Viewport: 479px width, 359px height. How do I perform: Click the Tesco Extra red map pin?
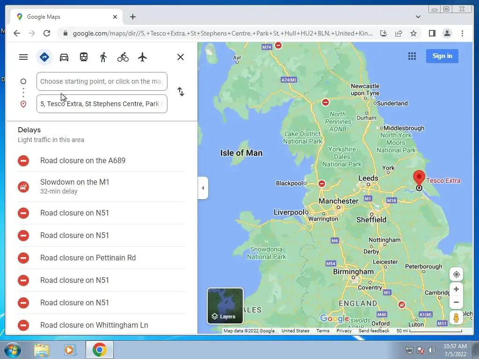[419, 178]
